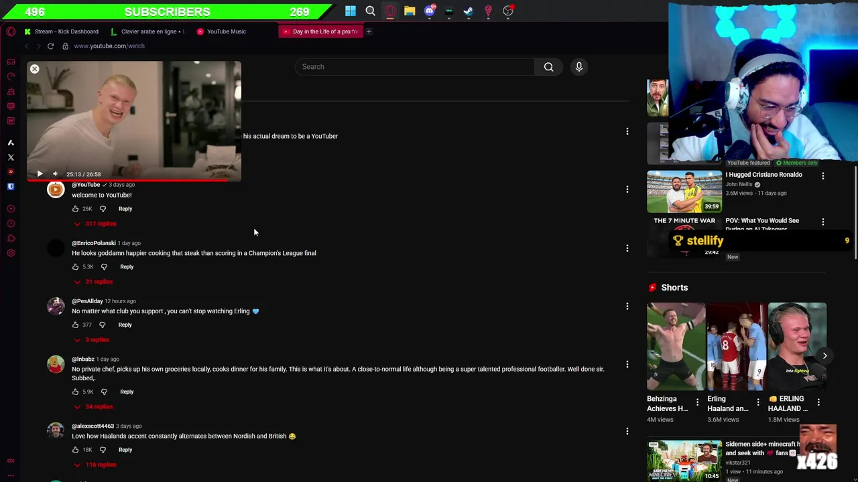Switch to Stream - Kick Dashboard tab
The height and width of the screenshot is (482, 858).
pos(62,31)
